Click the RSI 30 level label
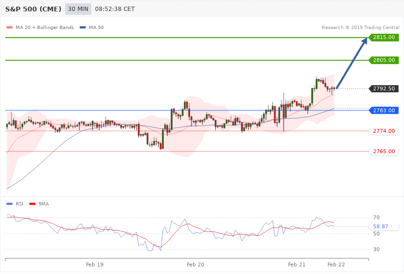Screen dimensions: 404x274 pos(376,249)
